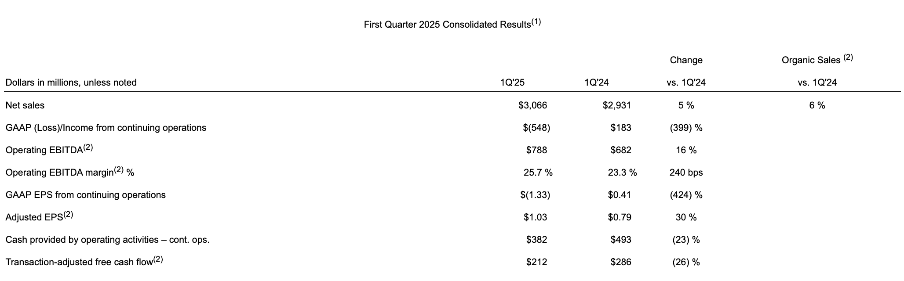This screenshot has width=904, height=281.
Task: Click footnote (2) next to Organic Sales header
Action: point(848,58)
